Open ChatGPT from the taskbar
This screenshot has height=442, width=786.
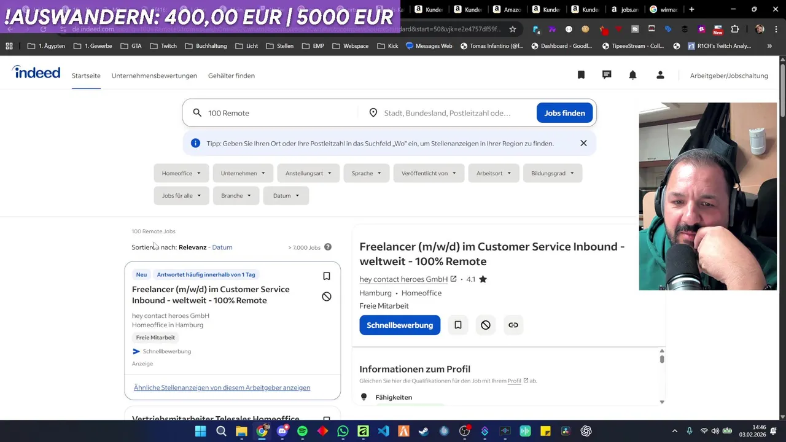point(586,431)
